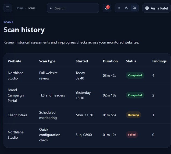The height and width of the screenshot is (154, 171).
Task: Select Northlane Studio in quick configuration row
Action: (x=16, y=135)
